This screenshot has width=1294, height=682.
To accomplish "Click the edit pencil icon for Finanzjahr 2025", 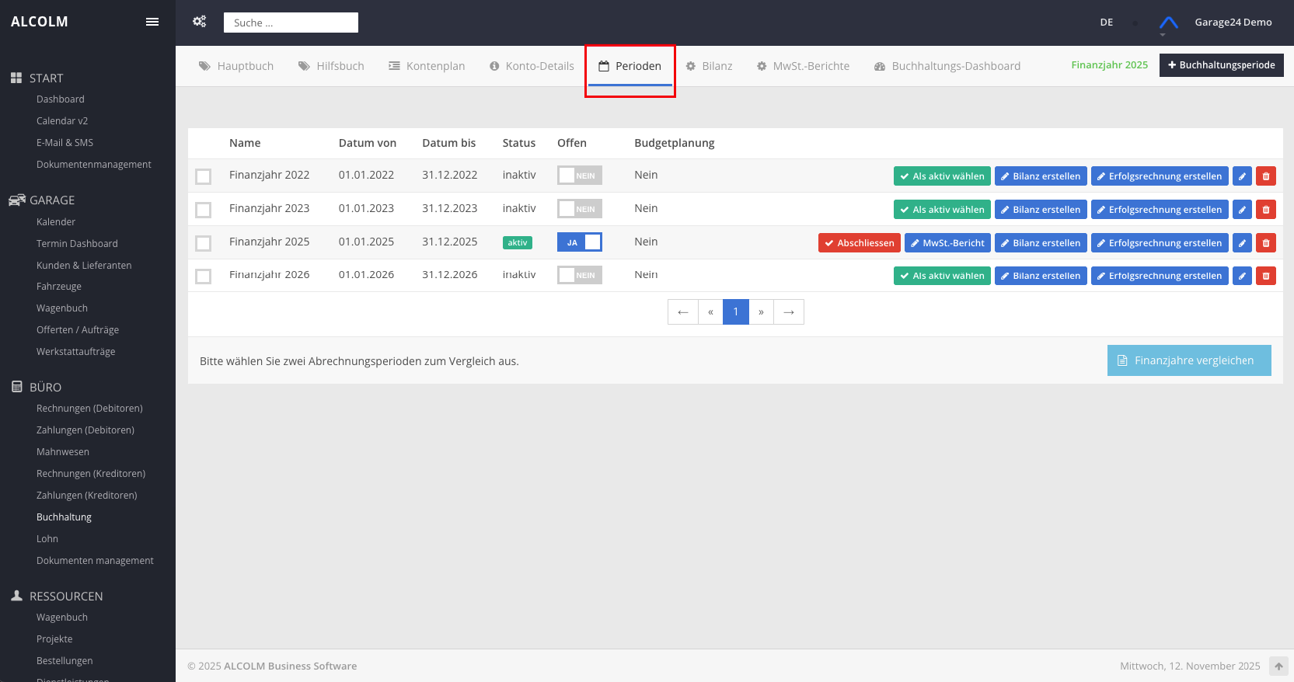I will (x=1242, y=243).
